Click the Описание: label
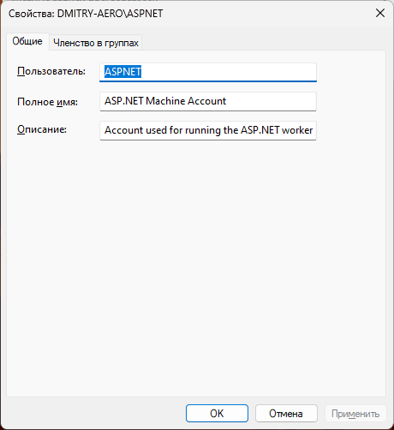Viewport: 394px width, 430px height. 42,129
